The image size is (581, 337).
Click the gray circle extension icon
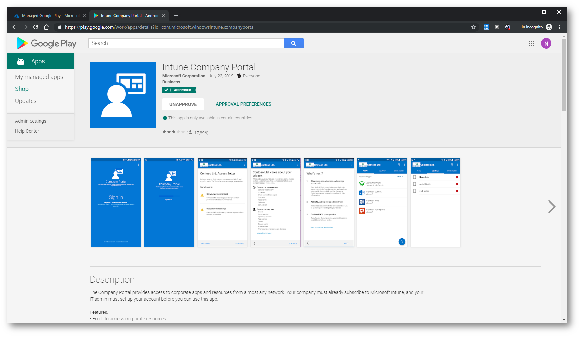[497, 27]
